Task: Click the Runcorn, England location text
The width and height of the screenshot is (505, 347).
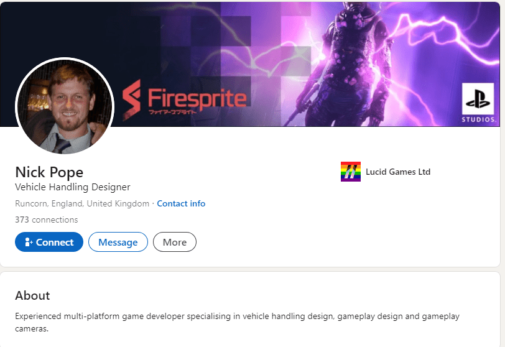Action: click(x=82, y=204)
